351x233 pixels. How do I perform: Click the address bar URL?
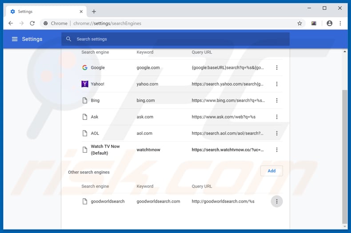(107, 23)
